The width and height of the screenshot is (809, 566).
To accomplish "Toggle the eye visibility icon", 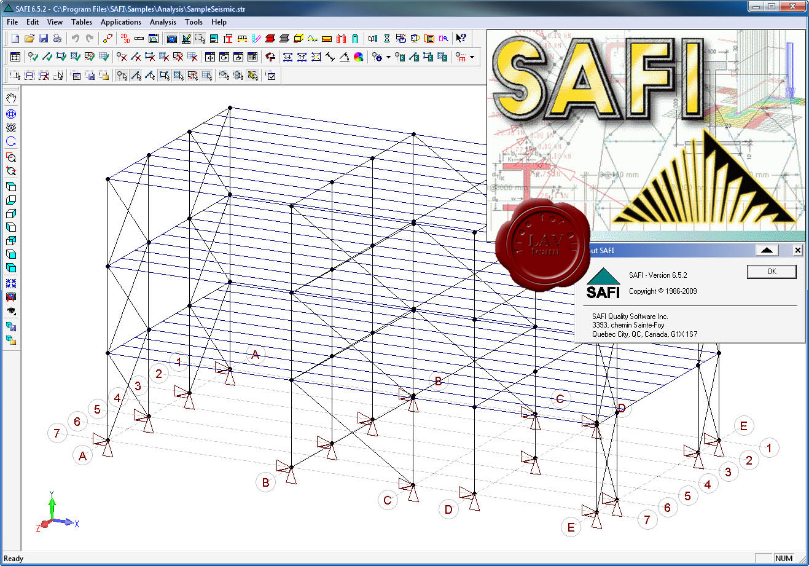I will click(10, 311).
